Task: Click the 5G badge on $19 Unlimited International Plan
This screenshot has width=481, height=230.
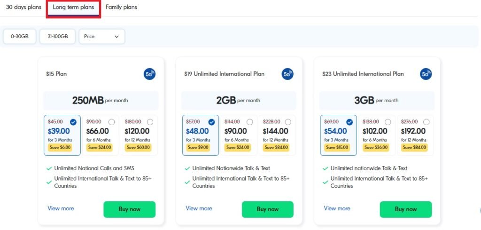Action: (x=287, y=74)
